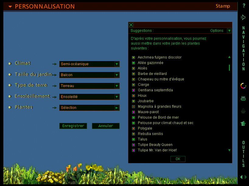Open the Options menu in Suggestions
This screenshot has height=186, width=249.
click(x=229, y=31)
